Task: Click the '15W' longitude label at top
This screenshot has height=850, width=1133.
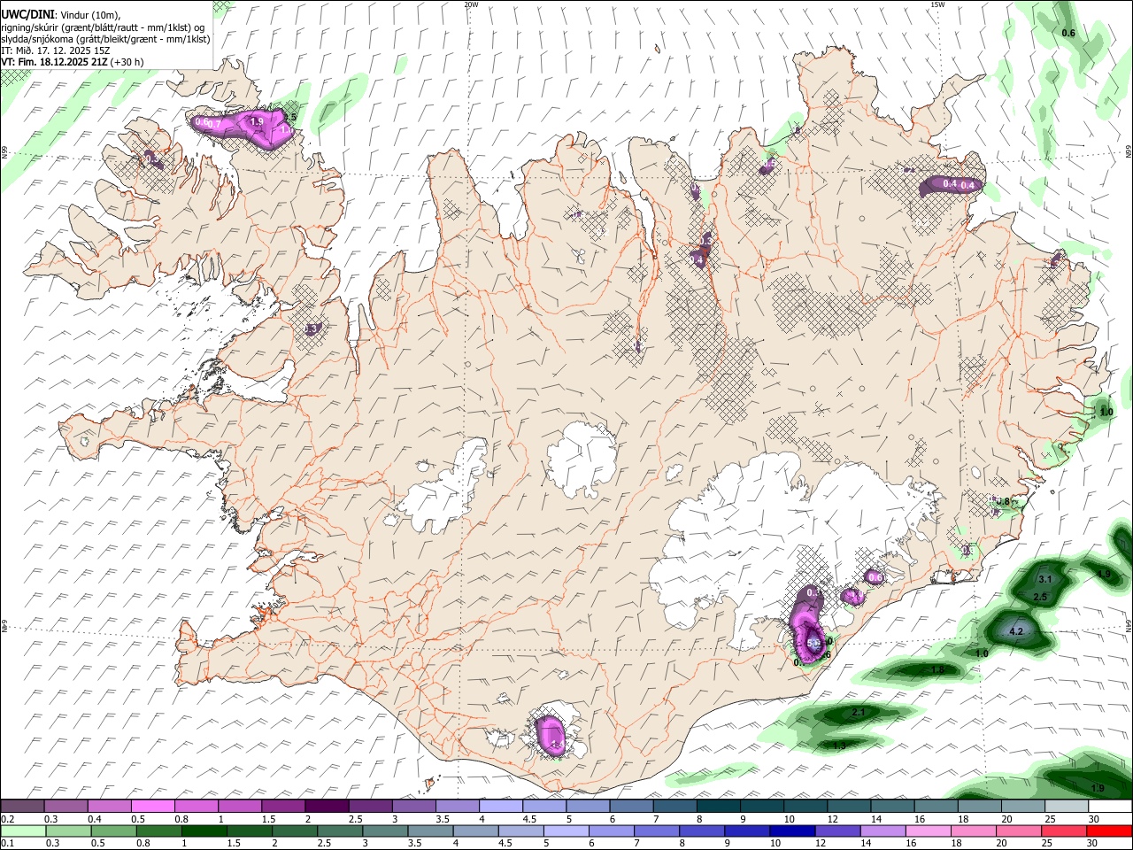Action: click(937, 4)
